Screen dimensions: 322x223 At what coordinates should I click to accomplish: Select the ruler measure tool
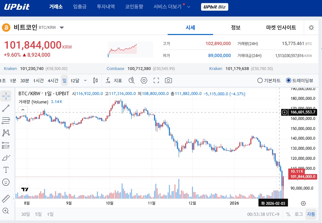6,199
